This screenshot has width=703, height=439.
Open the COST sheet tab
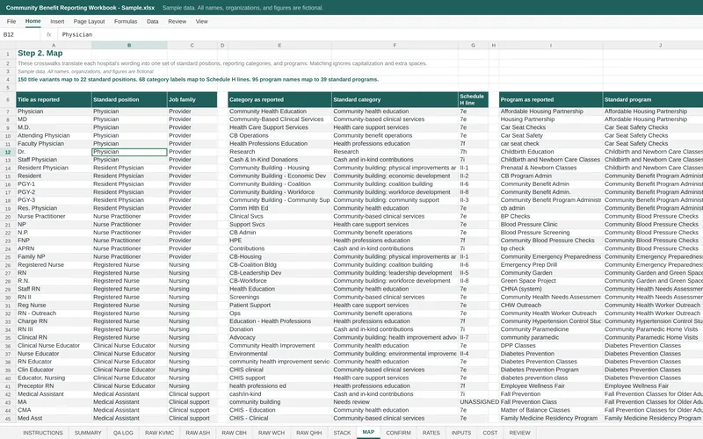click(490, 433)
